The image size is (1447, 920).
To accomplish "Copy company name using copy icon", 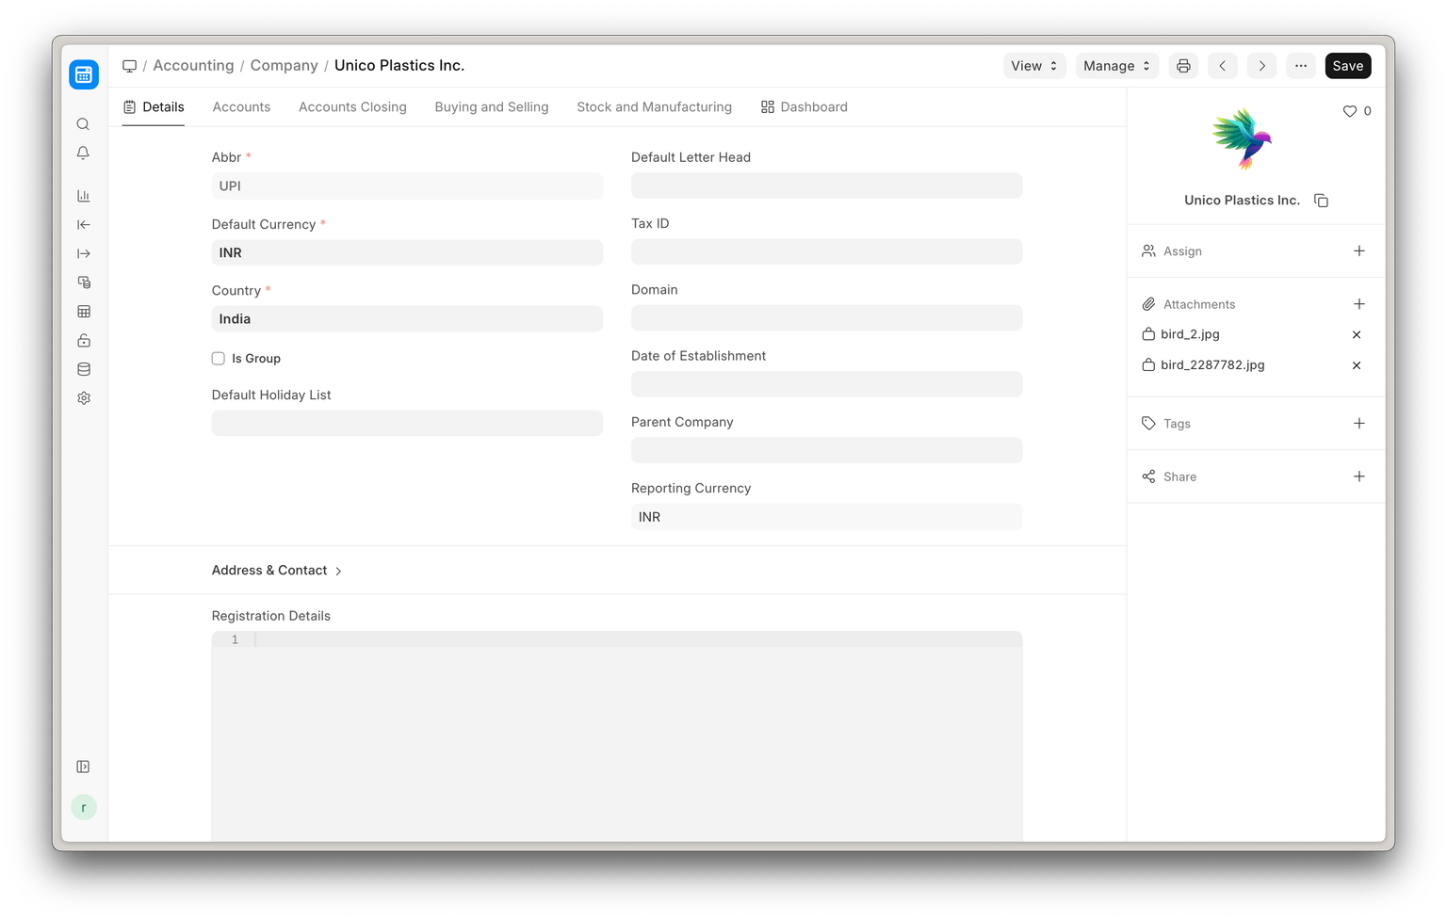I will [x=1321, y=201].
